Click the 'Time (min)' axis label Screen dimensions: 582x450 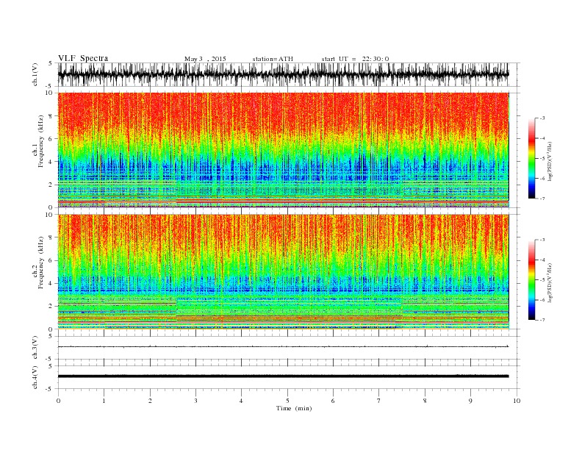point(294,408)
